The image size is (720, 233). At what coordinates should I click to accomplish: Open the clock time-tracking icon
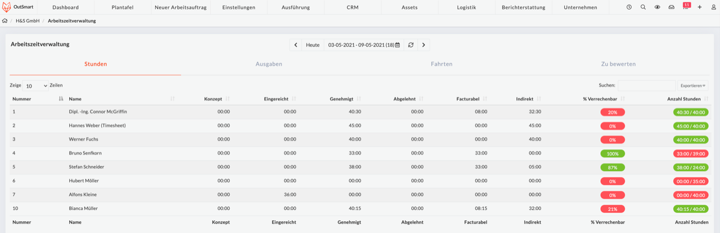[x=629, y=7]
